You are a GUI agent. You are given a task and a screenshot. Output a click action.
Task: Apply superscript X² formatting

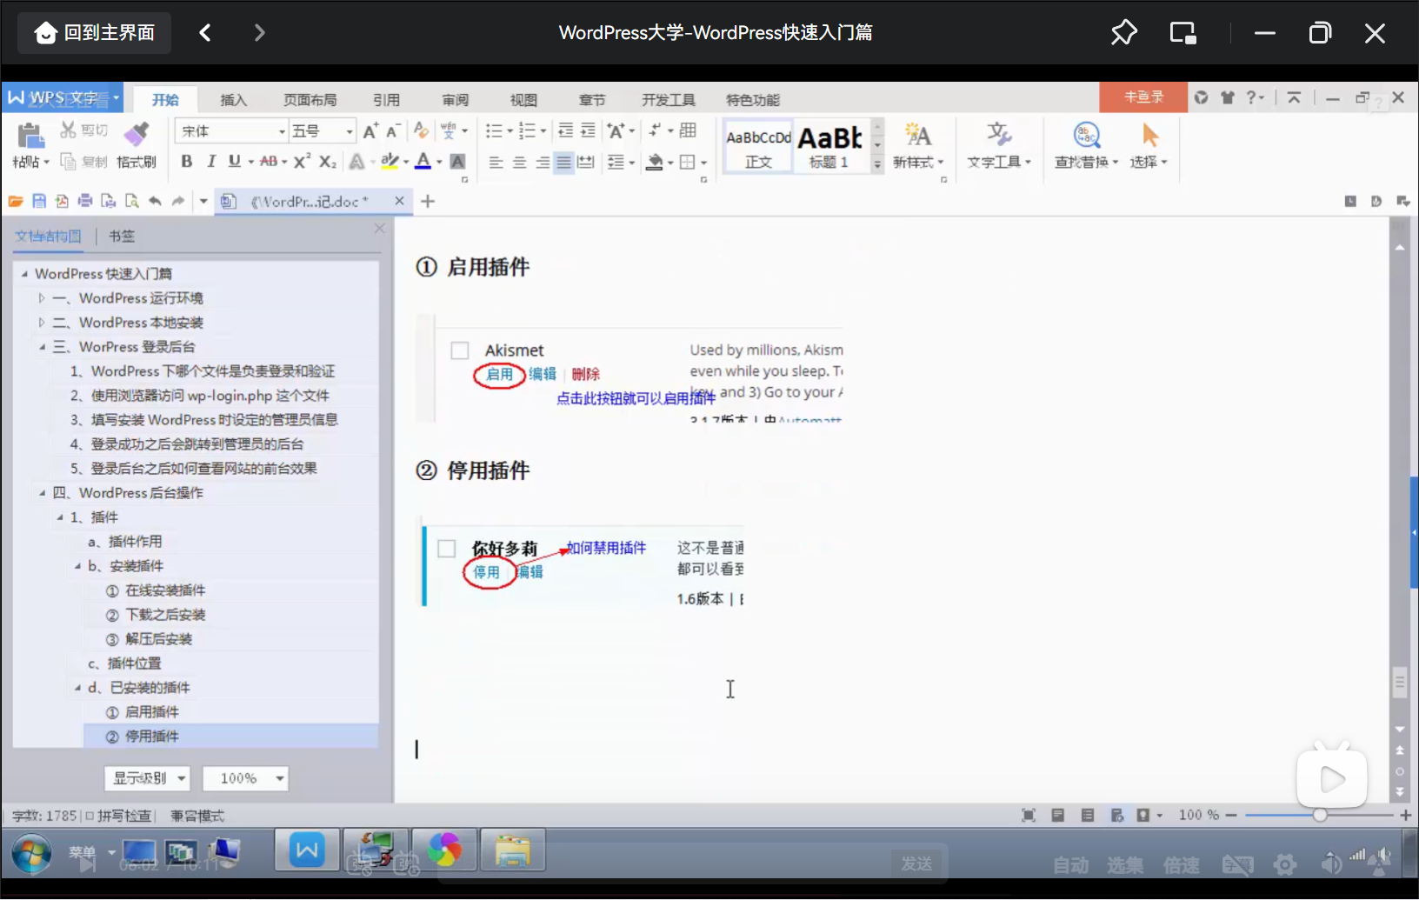[x=302, y=162]
